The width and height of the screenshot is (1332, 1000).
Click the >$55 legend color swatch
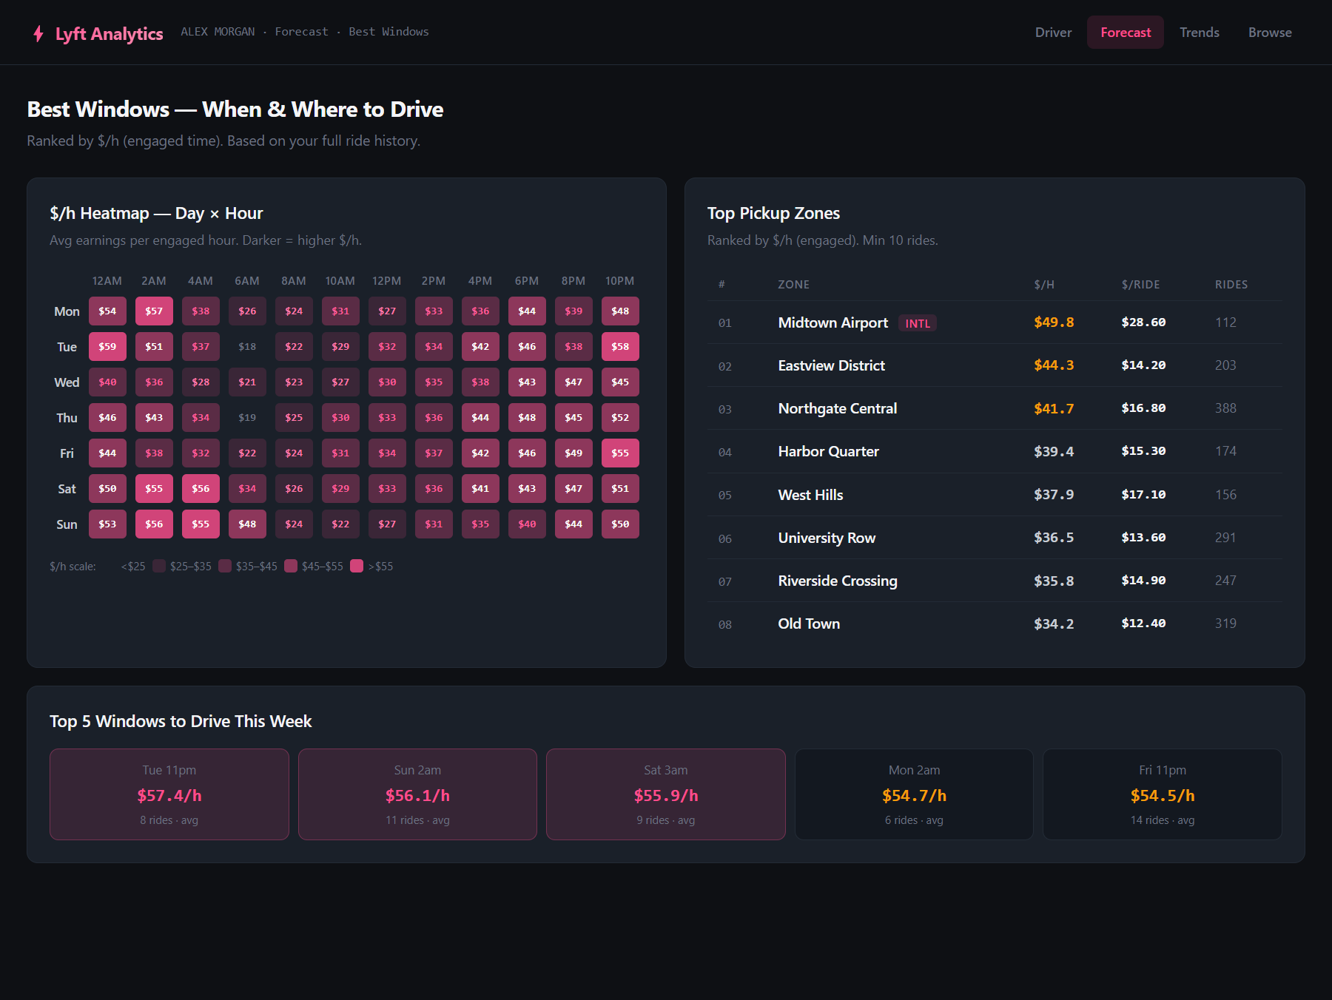point(357,566)
